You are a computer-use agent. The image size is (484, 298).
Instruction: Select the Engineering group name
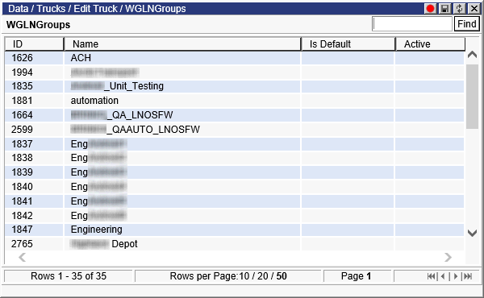pyautogui.click(x=97, y=230)
